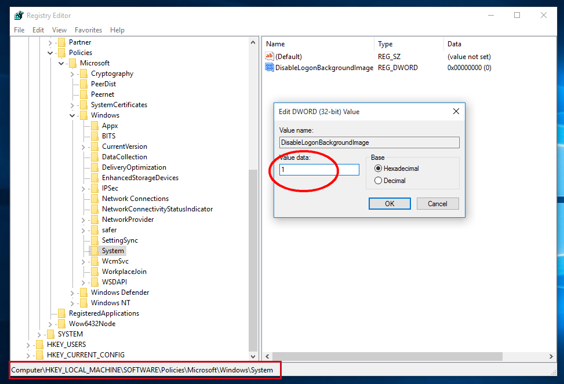Expand the CurrentVersion key

[x=83, y=147]
